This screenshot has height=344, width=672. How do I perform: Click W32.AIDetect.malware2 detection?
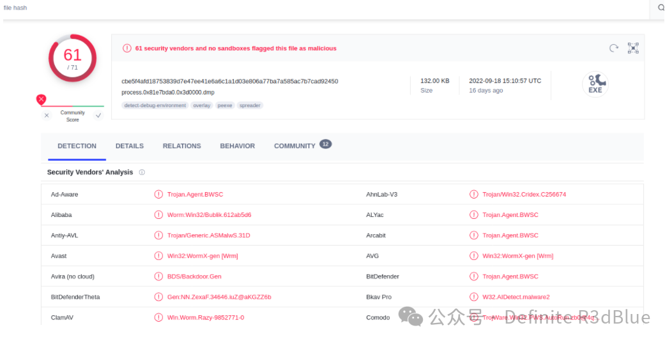[516, 297]
